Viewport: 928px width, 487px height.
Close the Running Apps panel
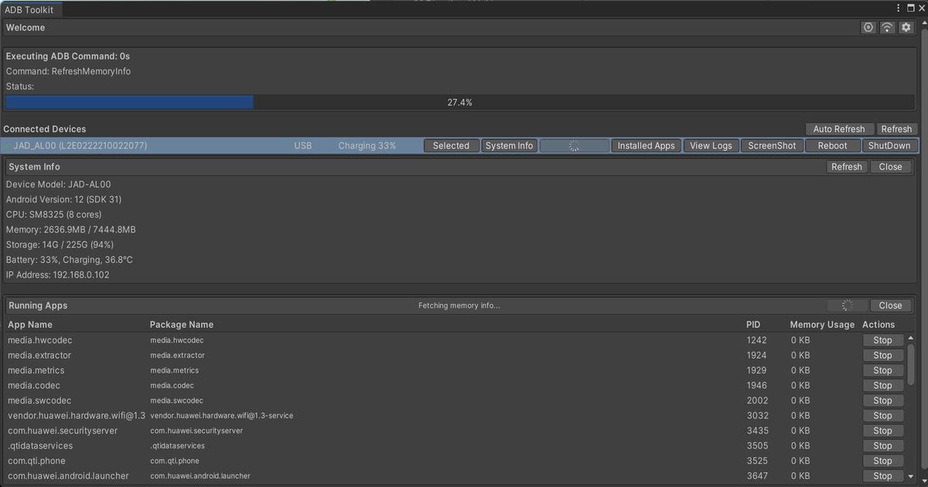[890, 305]
